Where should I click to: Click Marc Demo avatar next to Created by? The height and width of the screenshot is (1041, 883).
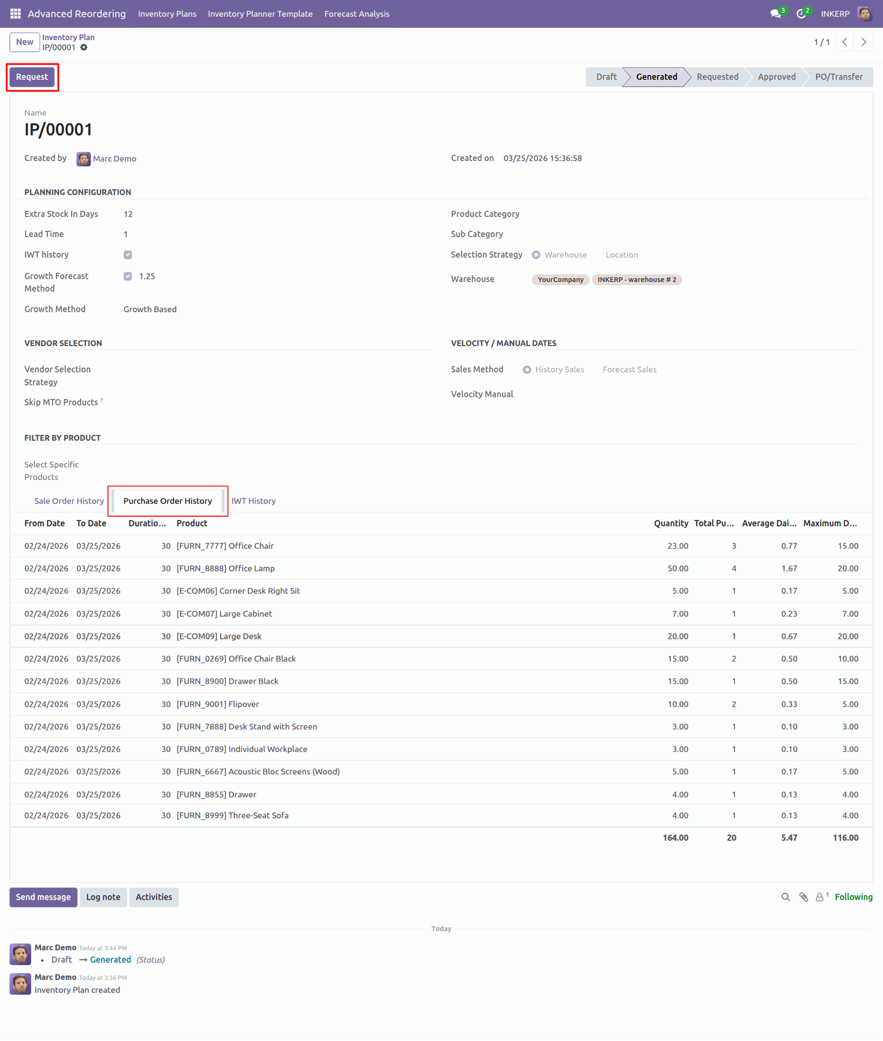(x=83, y=159)
